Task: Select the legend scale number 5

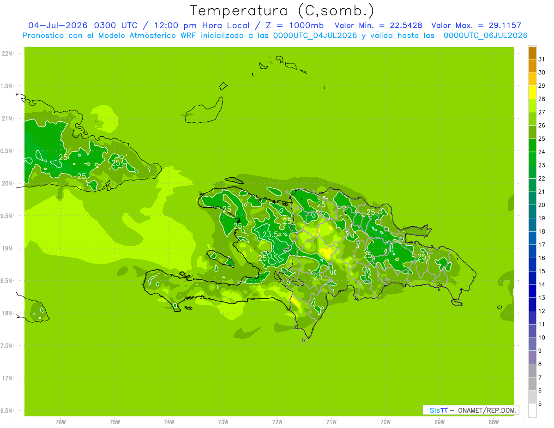Action: 540,404
